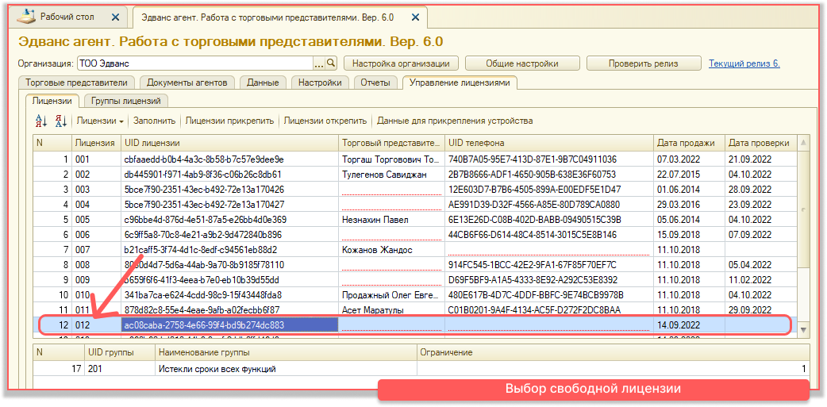The width and height of the screenshot is (827, 407).
Task: Click phone UID C01B0201-9A4F-4134-AC5F-D272F2DC8BAA
Action: (x=549, y=309)
